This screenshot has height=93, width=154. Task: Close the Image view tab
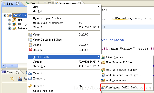click(18, 72)
